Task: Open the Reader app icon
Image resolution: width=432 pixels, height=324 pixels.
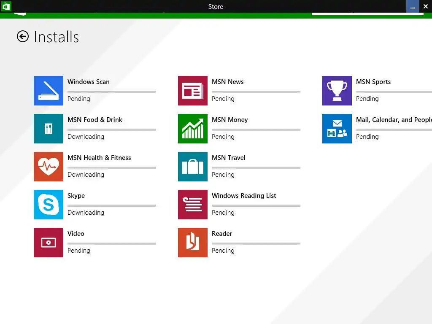Action: point(193,243)
